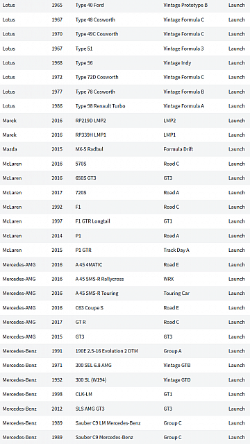Viewport: 250px width, 444px height.
Task: Launch the Lotus Type 51
Action: pyautogui.click(x=236, y=49)
